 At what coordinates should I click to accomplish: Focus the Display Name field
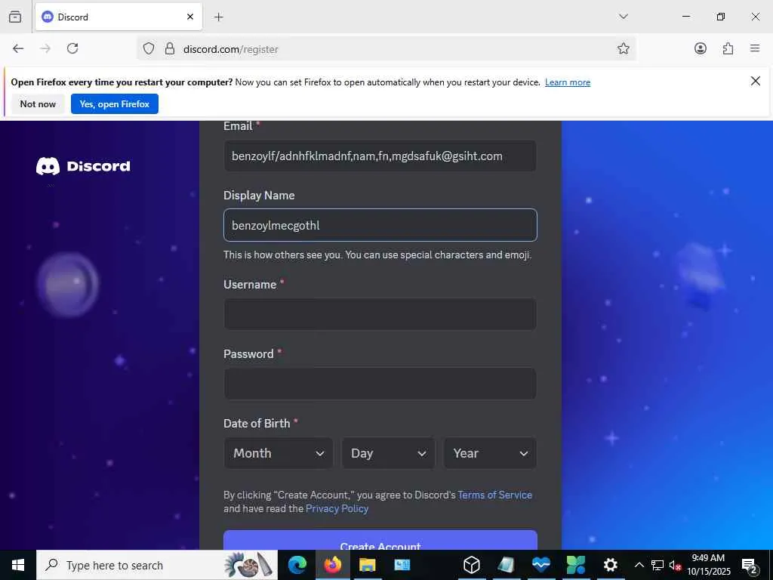pyautogui.click(x=380, y=225)
